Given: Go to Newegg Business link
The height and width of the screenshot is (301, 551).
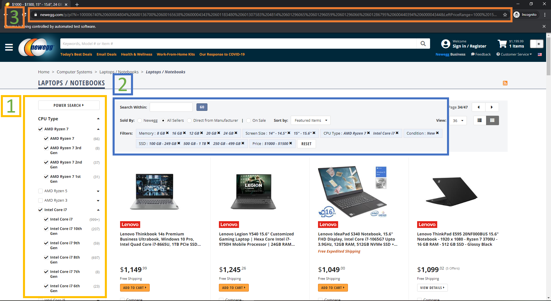Looking at the screenshot, I should coord(450,54).
